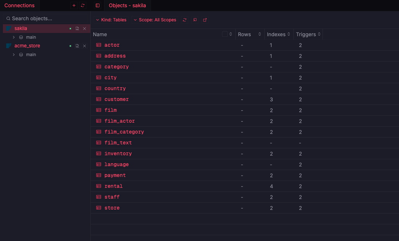This screenshot has height=241, width=399.
Task: Open the Kind: Tables dropdown
Action: click(x=111, y=20)
